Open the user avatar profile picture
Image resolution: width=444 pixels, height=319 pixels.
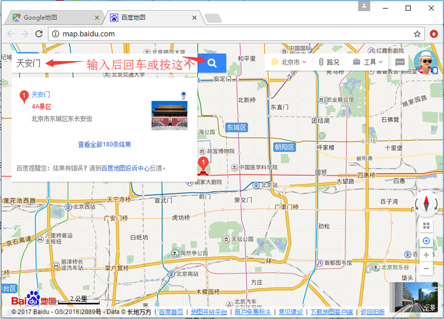426,62
